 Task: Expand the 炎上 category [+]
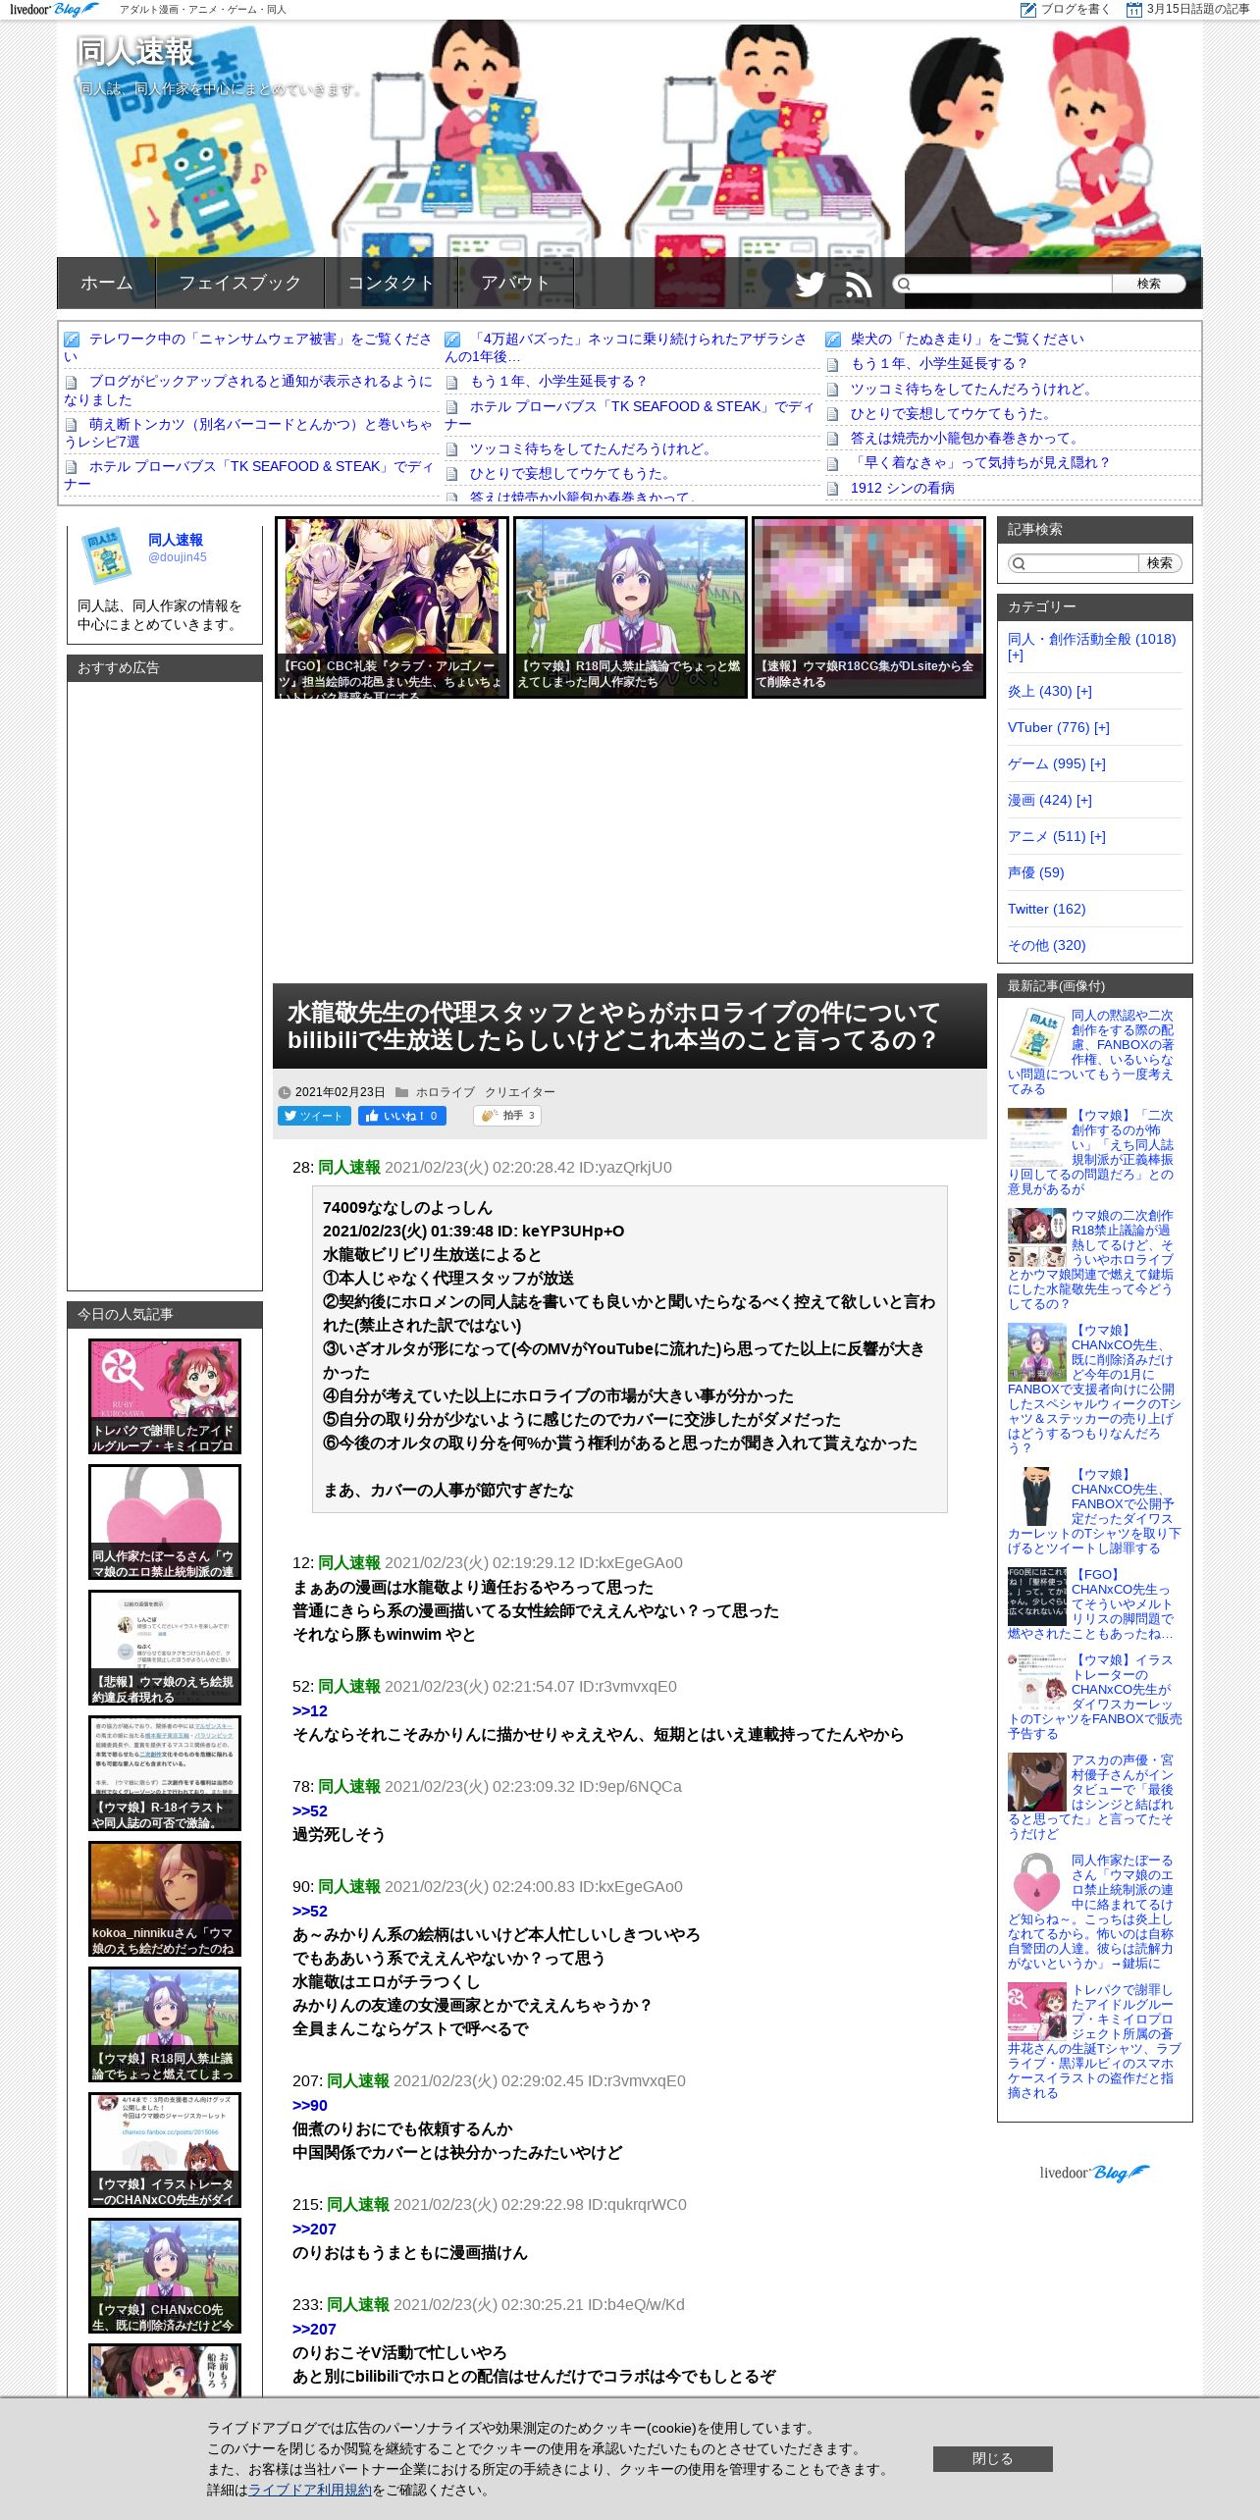(x=1084, y=691)
